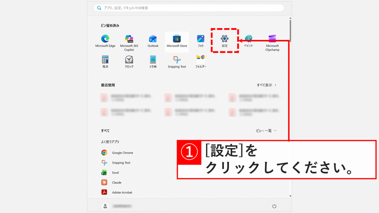This screenshot has width=379, height=213.
Task: Open Google Chrome in app list
Action: 117,153
